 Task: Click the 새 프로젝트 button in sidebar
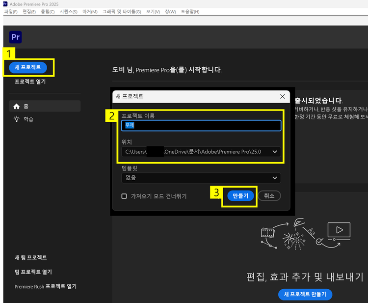pyautogui.click(x=28, y=67)
